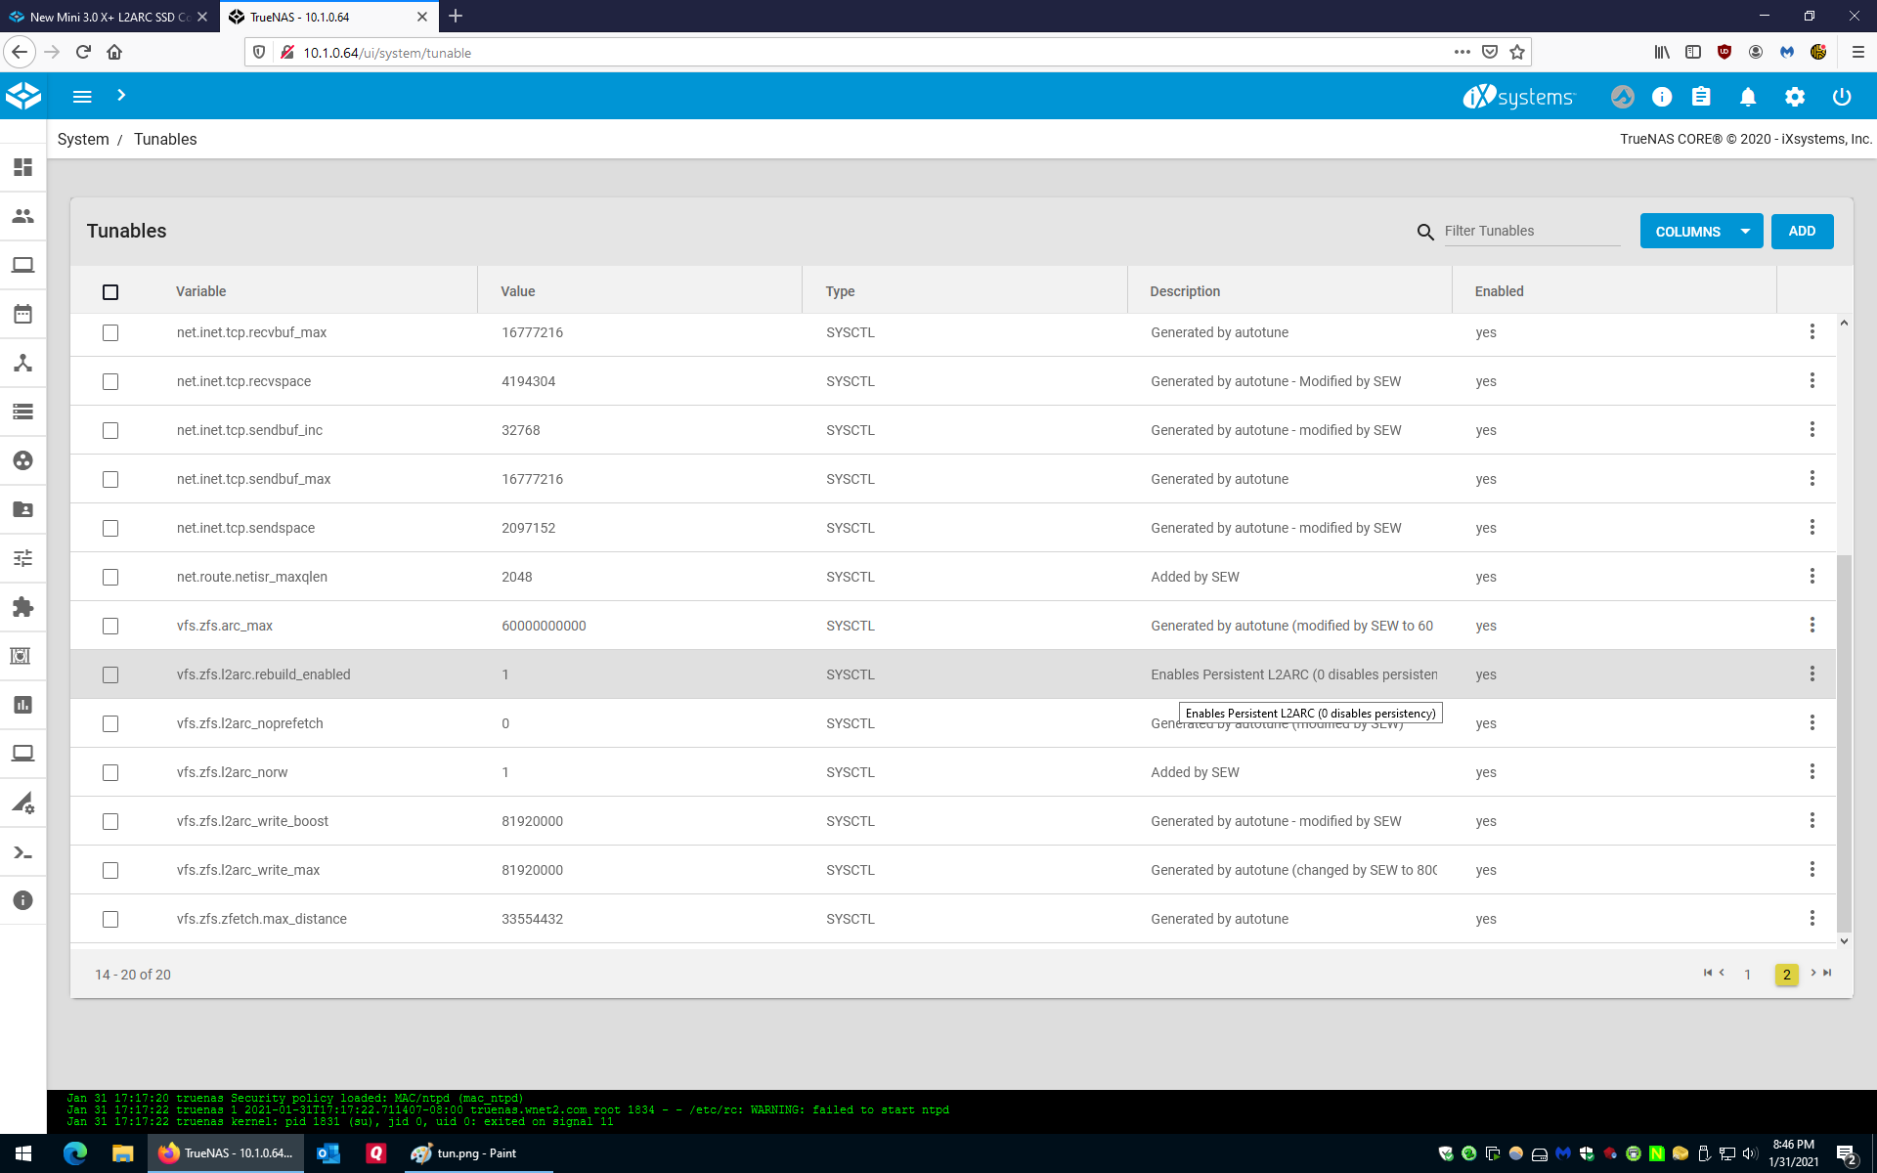
Task: Click the System breadcrumb link
Action: click(x=83, y=139)
